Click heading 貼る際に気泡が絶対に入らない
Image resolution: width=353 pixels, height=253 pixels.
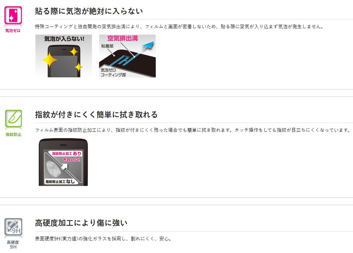(x=89, y=11)
